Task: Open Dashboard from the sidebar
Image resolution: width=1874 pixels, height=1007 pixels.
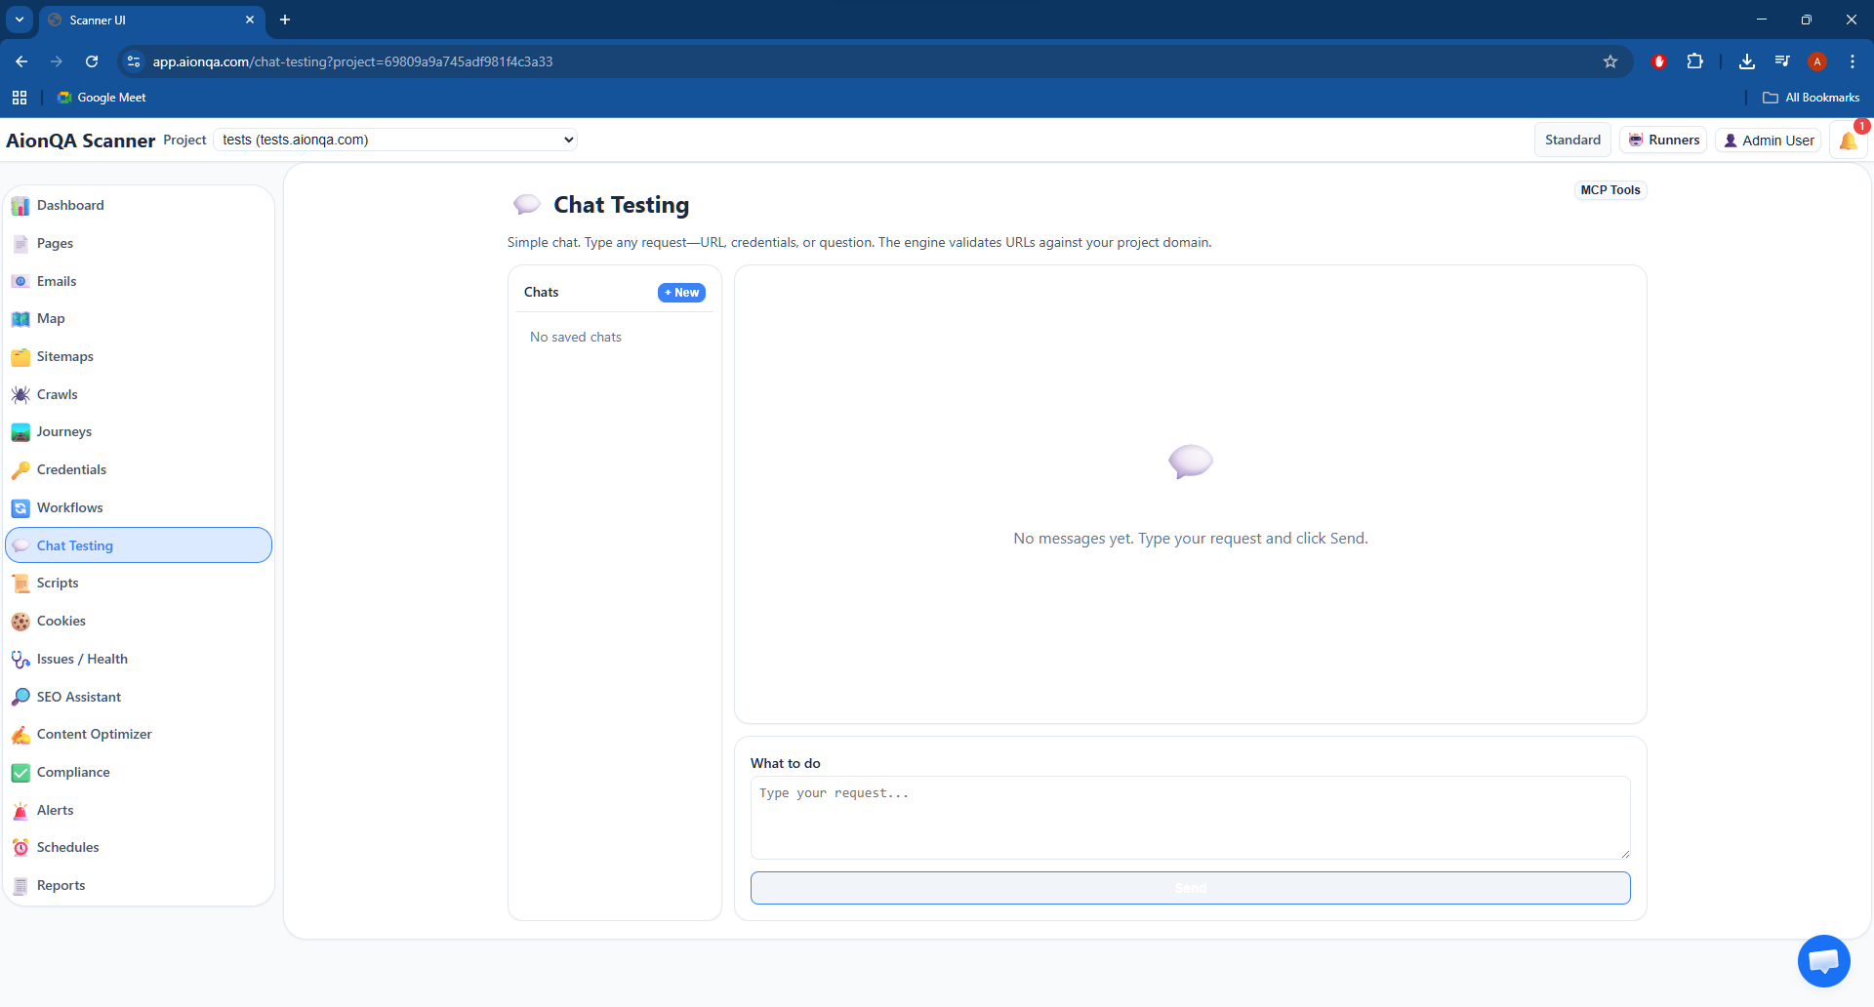Action: [x=70, y=206]
